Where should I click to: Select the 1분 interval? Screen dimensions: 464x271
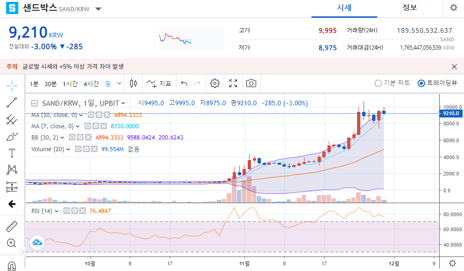point(34,84)
